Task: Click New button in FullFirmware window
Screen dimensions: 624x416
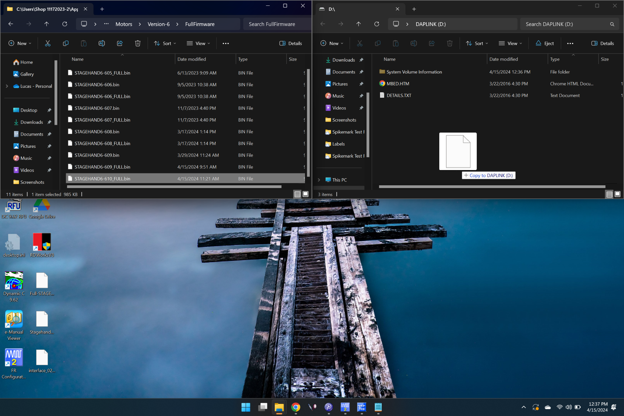Action: [20, 43]
